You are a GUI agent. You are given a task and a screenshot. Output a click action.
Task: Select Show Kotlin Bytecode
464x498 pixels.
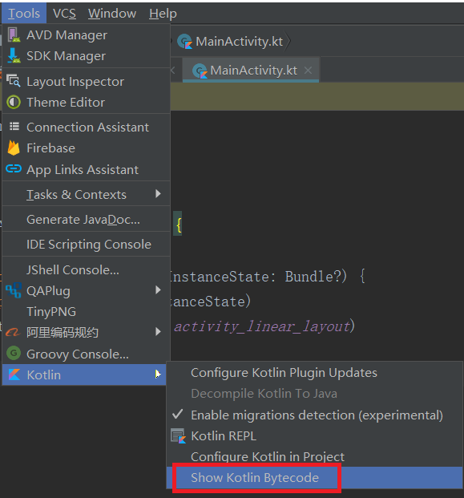tap(255, 478)
